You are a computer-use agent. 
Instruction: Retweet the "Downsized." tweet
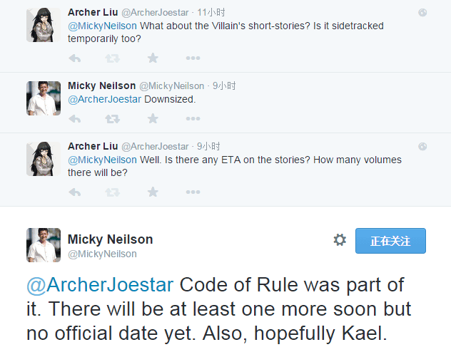pyautogui.click(x=113, y=118)
